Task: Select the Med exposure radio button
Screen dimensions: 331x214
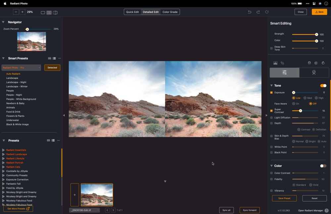Action: pos(305,98)
